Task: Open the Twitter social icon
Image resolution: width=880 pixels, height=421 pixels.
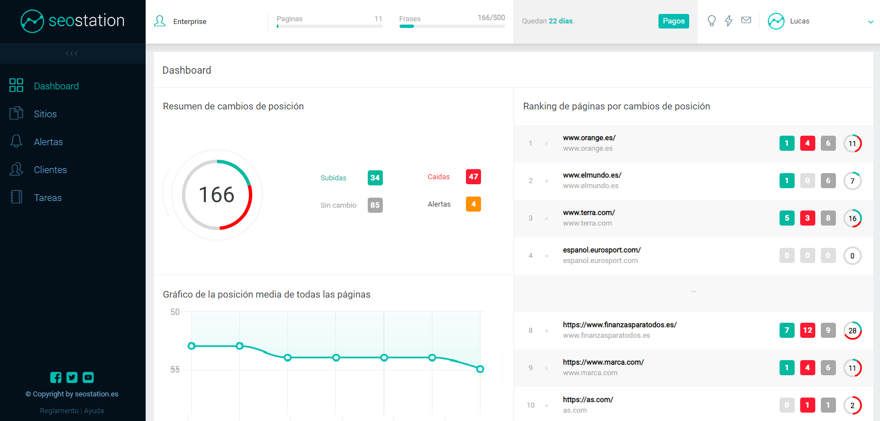Action: pyautogui.click(x=72, y=377)
